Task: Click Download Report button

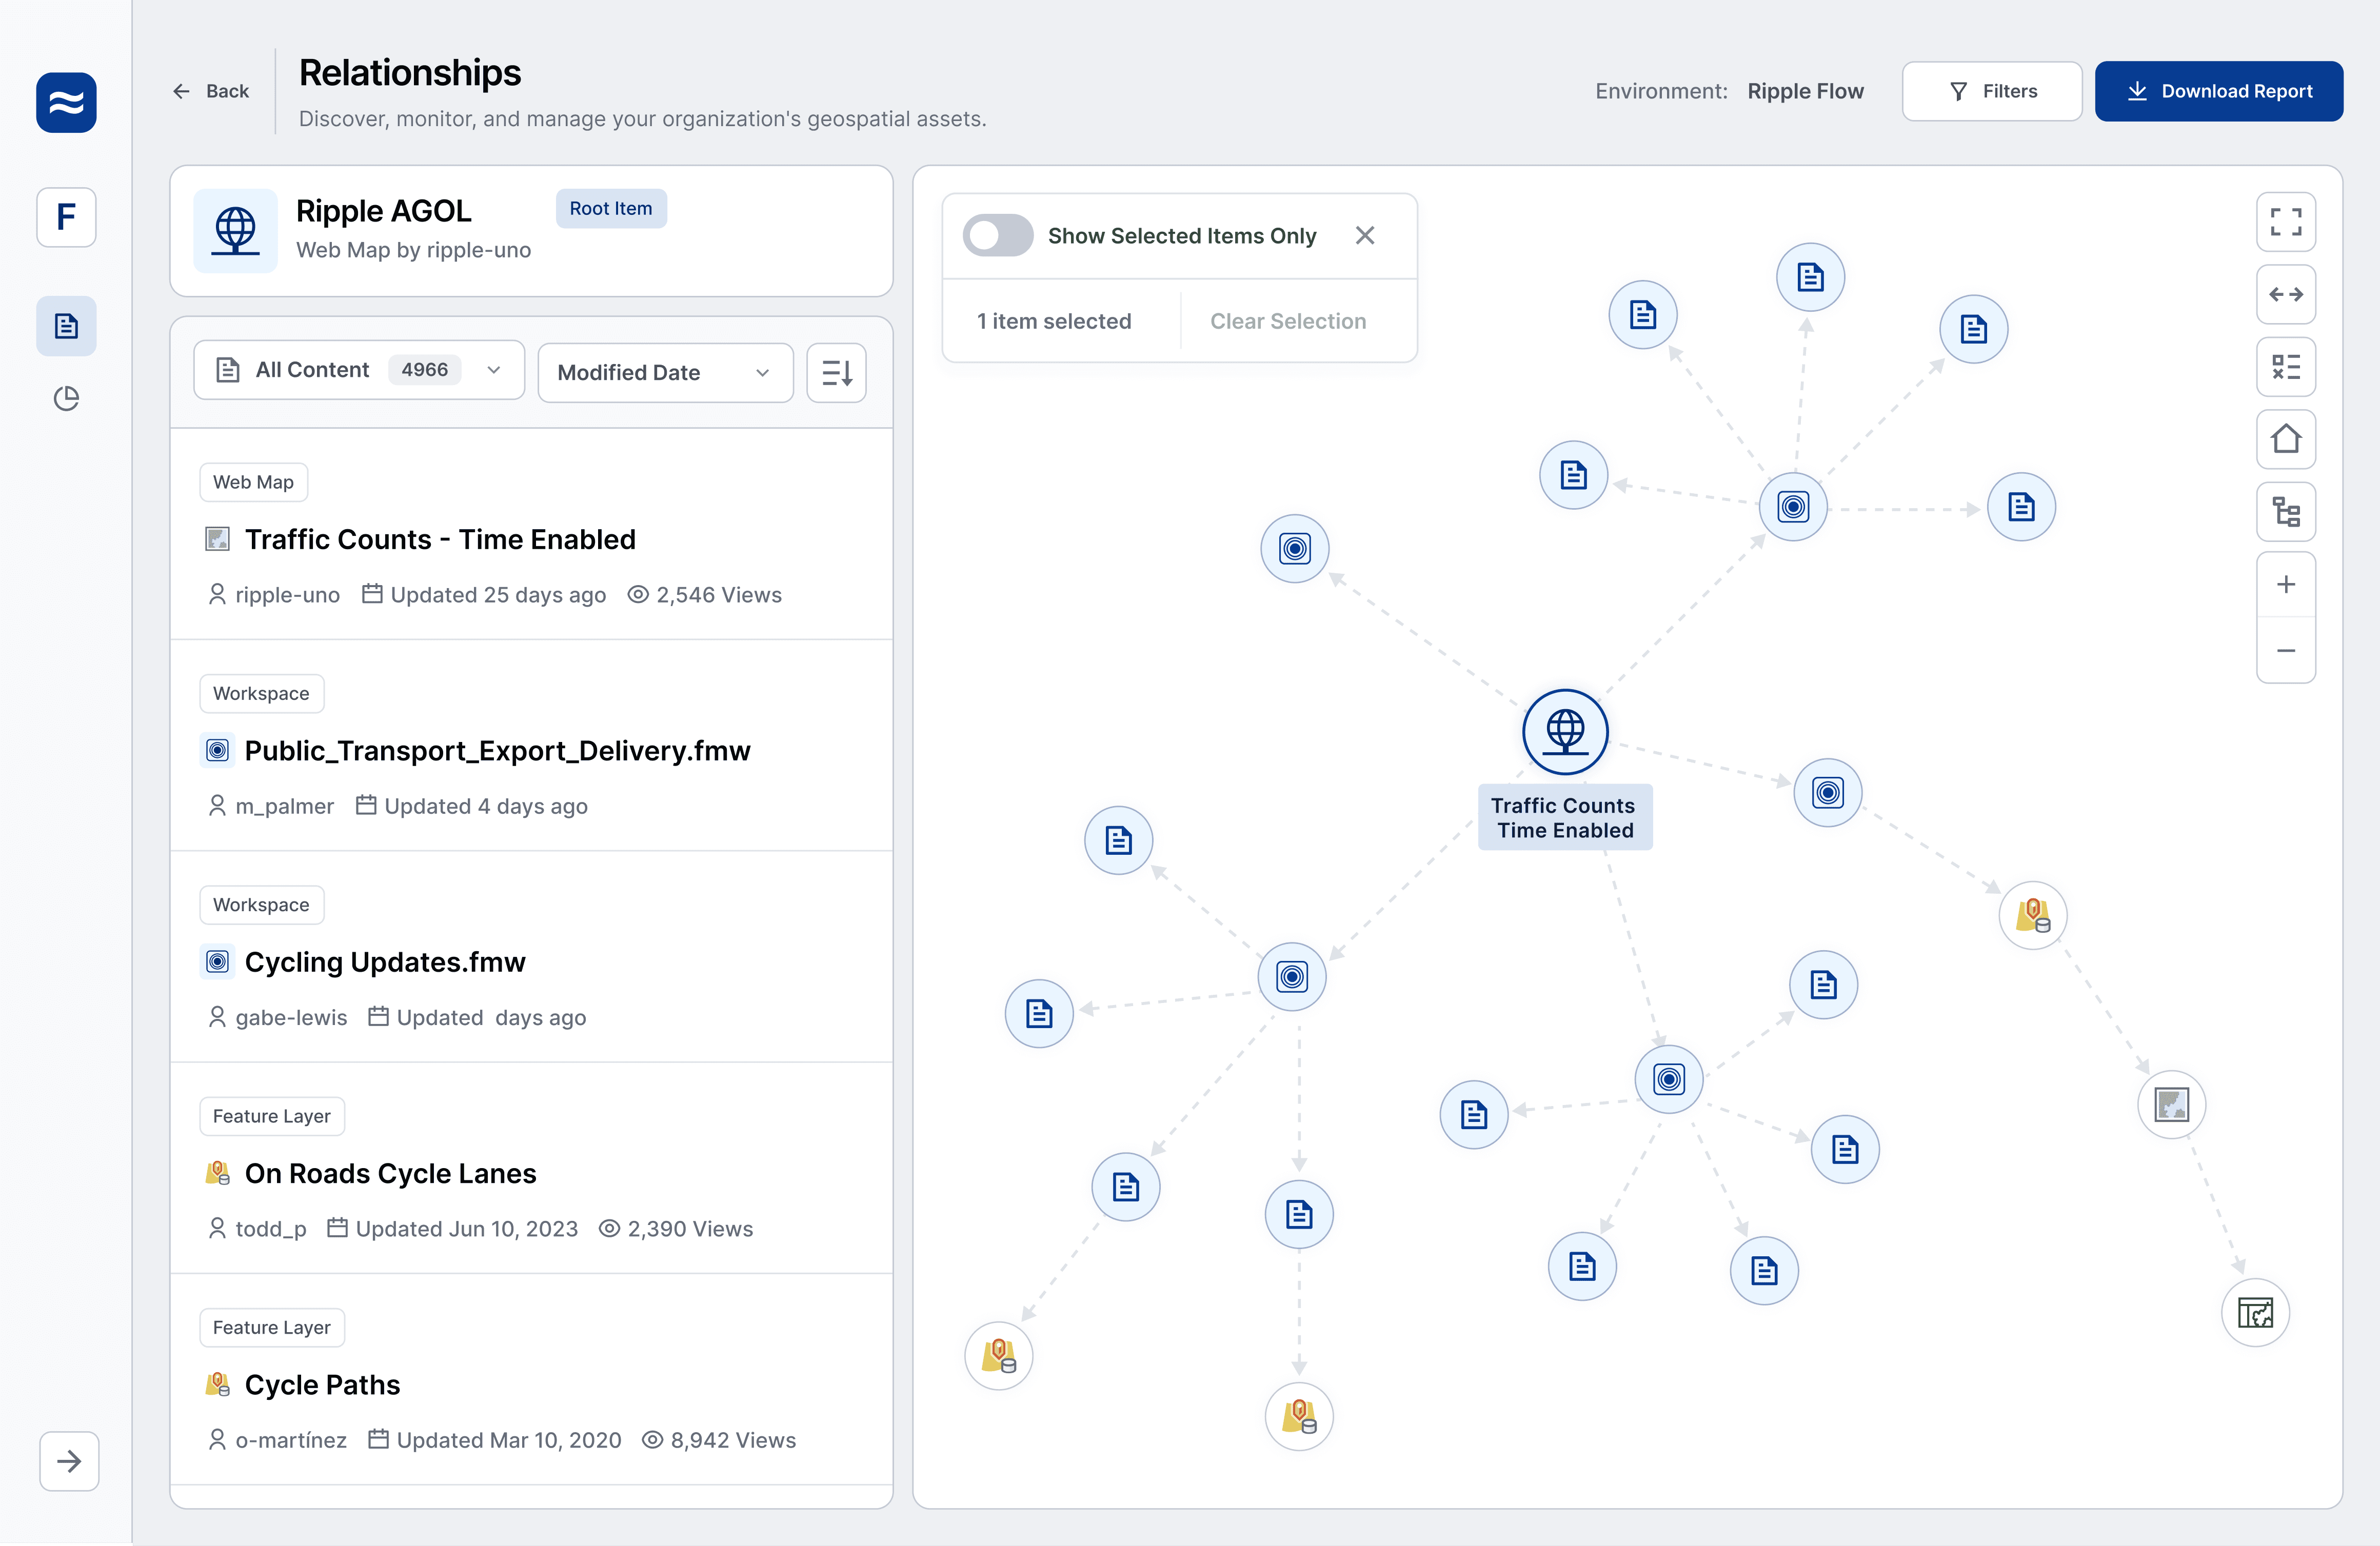Action: (x=2218, y=91)
